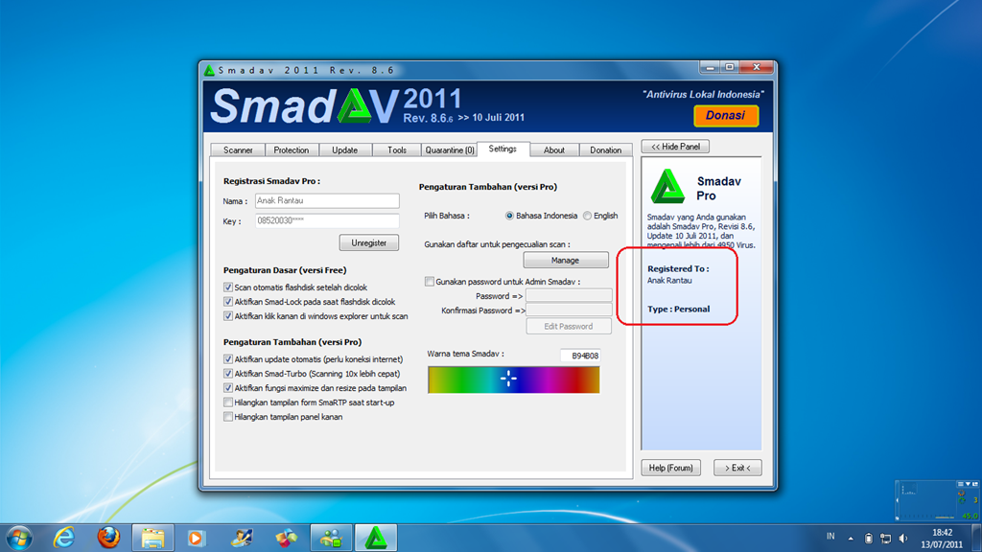
Task: Click the Hide Panel button
Action: [x=675, y=147]
